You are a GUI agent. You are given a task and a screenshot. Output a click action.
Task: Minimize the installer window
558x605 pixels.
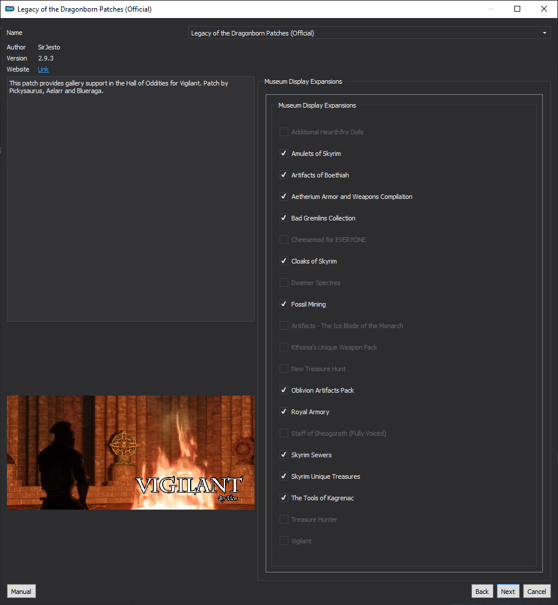tap(491, 9)
